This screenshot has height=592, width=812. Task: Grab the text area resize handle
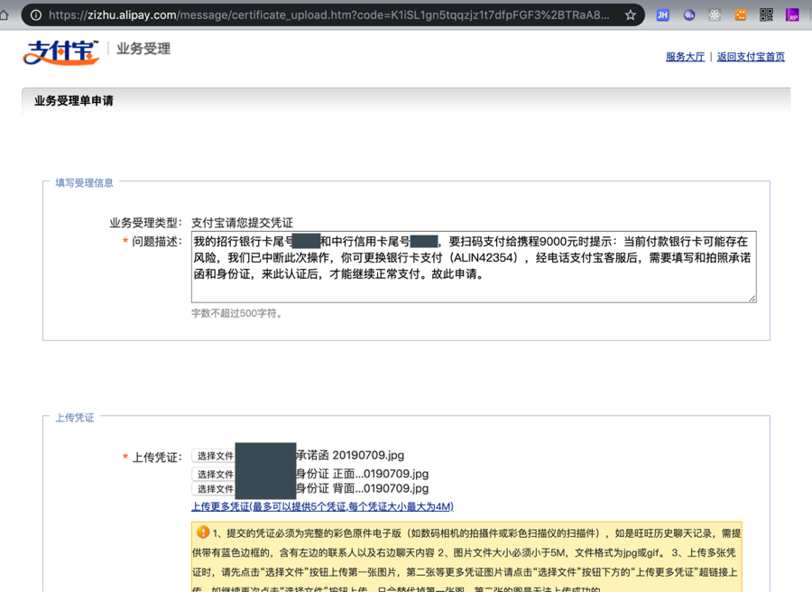(x=752, y=298)
